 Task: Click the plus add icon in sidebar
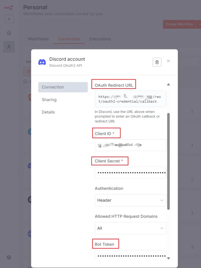coord(9,19)
